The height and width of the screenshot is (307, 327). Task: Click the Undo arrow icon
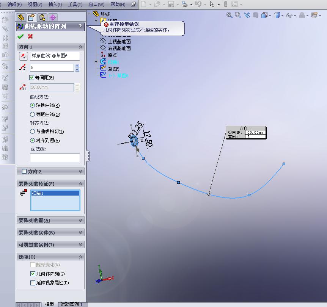[198, 4]
